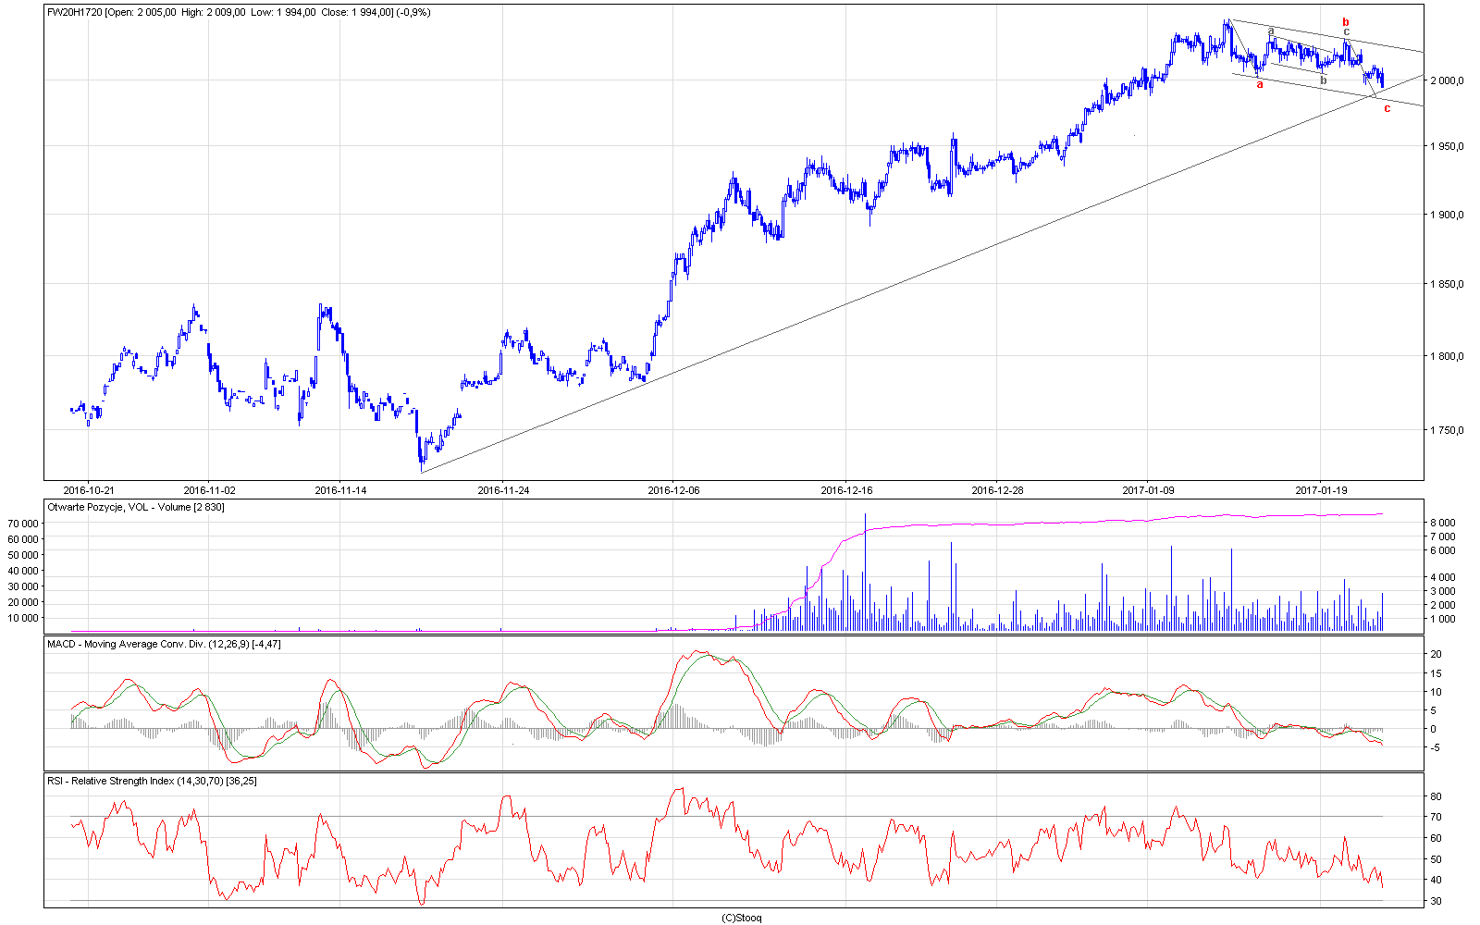Click the red wave label 'b' at top
The width and height of the screenshot is (1480, 925).
(1346, 21)
